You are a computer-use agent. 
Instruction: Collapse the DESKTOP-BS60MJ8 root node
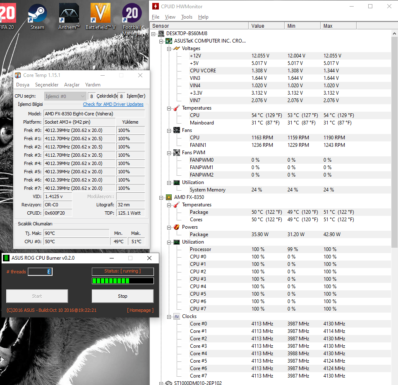153,34
